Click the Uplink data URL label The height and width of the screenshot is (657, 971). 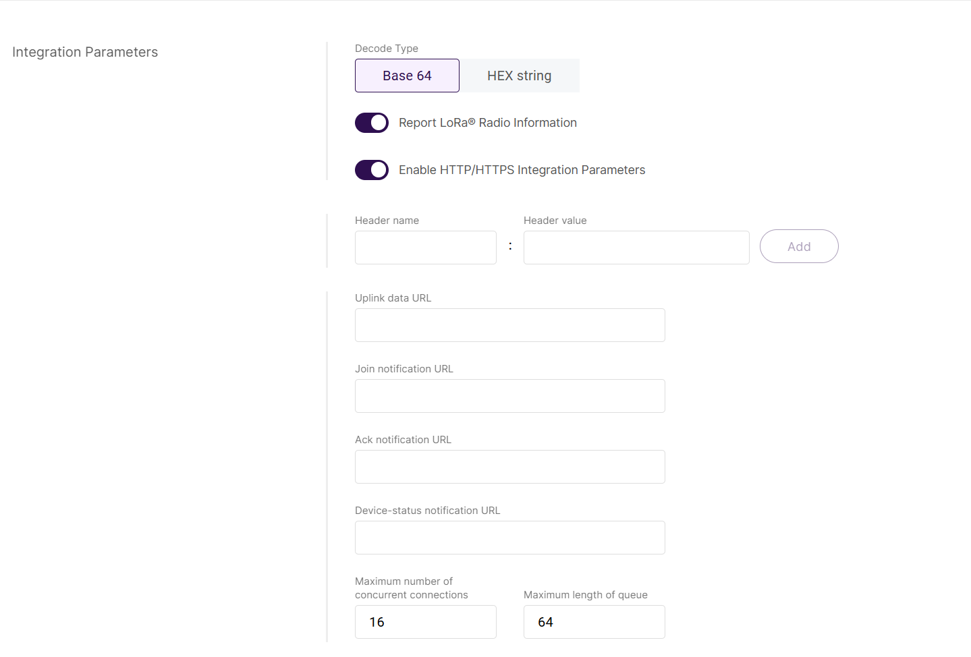[x=393, y=298]
